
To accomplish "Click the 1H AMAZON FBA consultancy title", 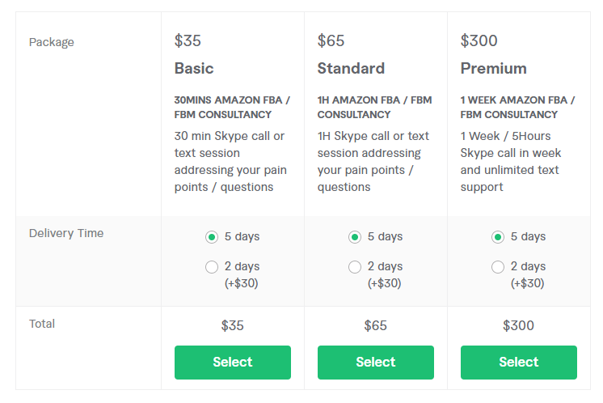I will [374, 108].
